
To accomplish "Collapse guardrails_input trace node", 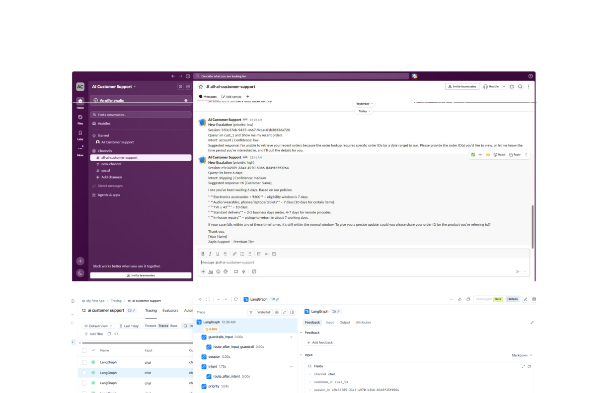I will point(291,337).
